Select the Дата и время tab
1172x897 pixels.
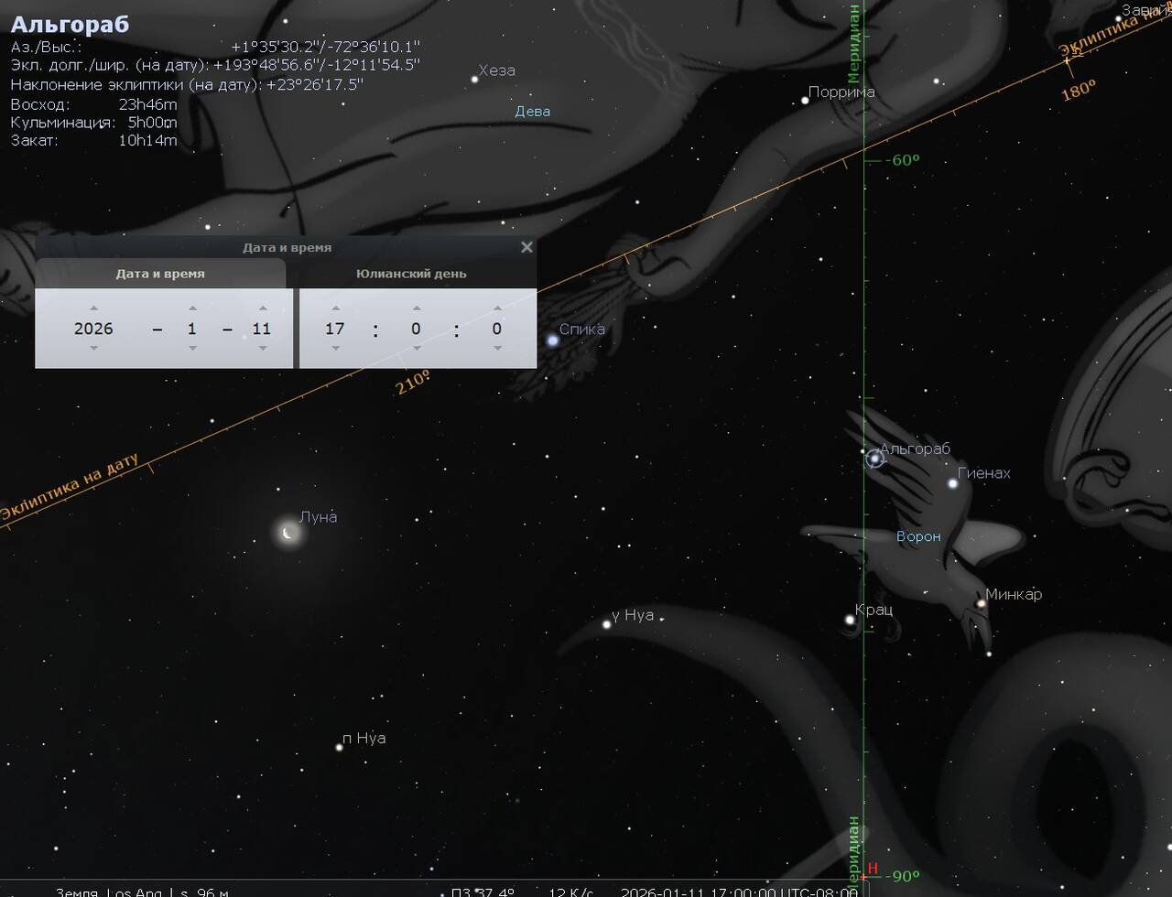coord(160,274)
